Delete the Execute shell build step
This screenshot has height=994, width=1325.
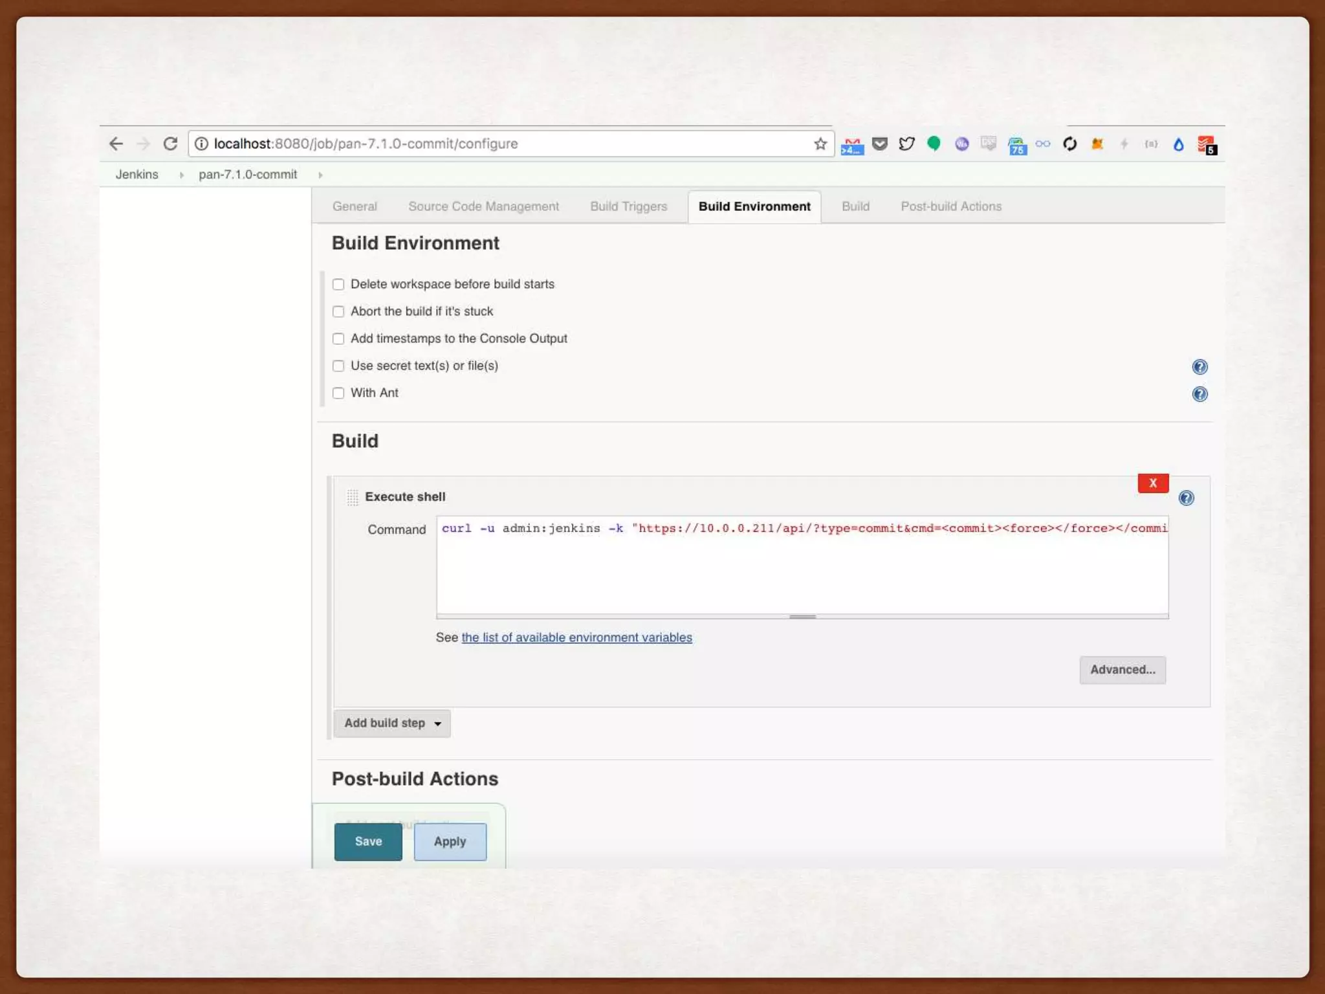tap(1153, 483)
